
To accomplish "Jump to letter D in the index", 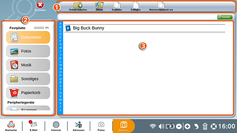I will (61, 34).
